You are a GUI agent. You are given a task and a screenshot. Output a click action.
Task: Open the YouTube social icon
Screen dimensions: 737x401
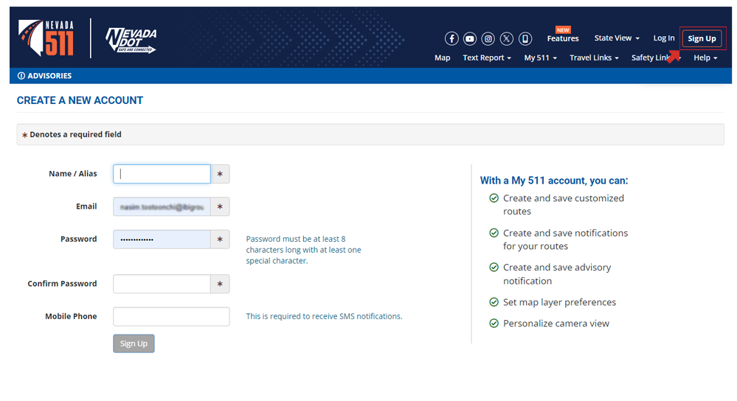[470, 39]
